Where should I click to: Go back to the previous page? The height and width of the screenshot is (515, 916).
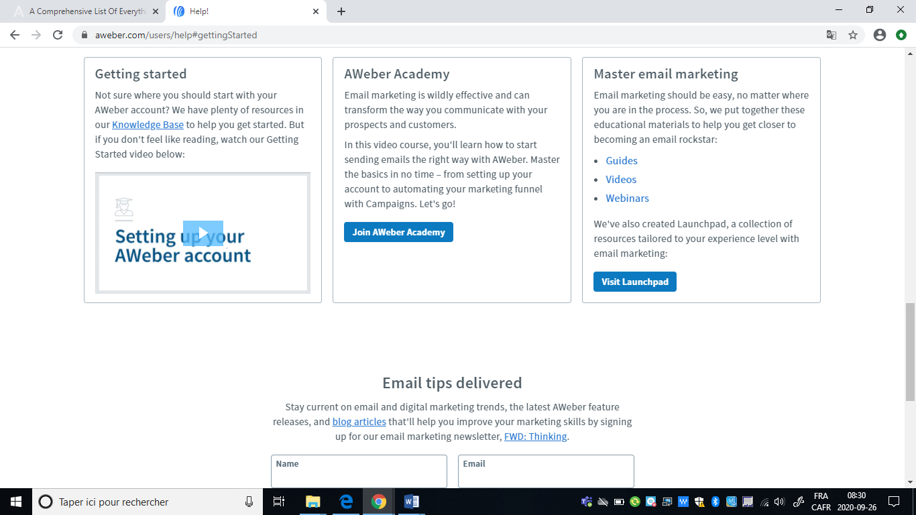tap(15, 35)
